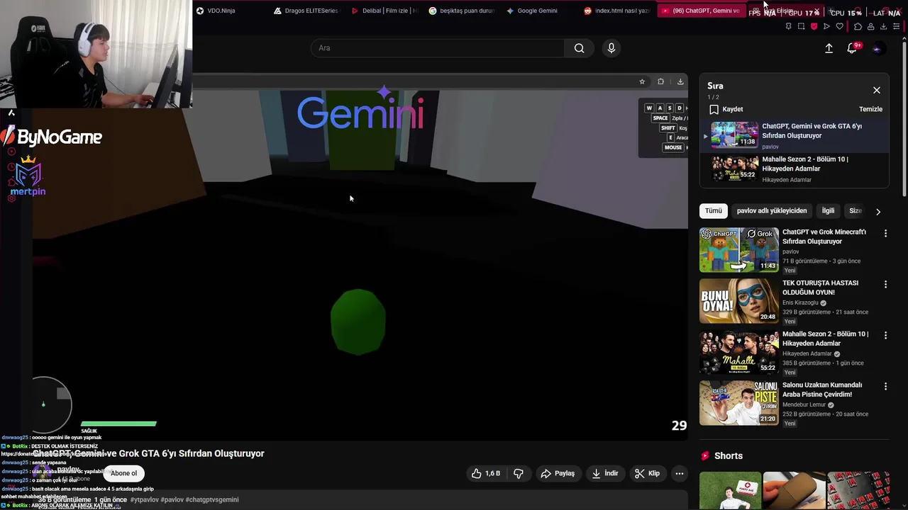Open Salonu Uzaktan Kumandalı Araba Pistine thumbnail
This screenshot has width=908, height=510.
[738, 403]
